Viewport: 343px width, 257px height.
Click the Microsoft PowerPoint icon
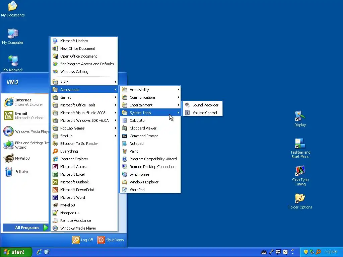click(55, 190)
